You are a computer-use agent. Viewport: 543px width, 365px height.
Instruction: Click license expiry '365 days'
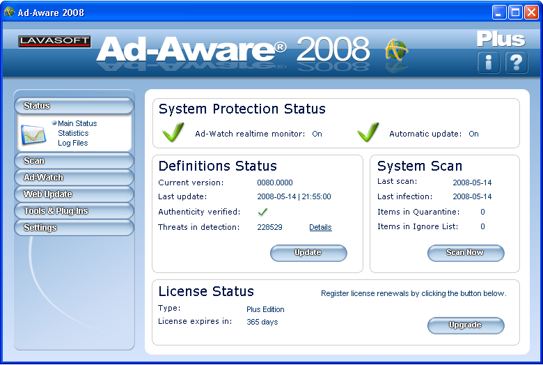tap(262, 322)
